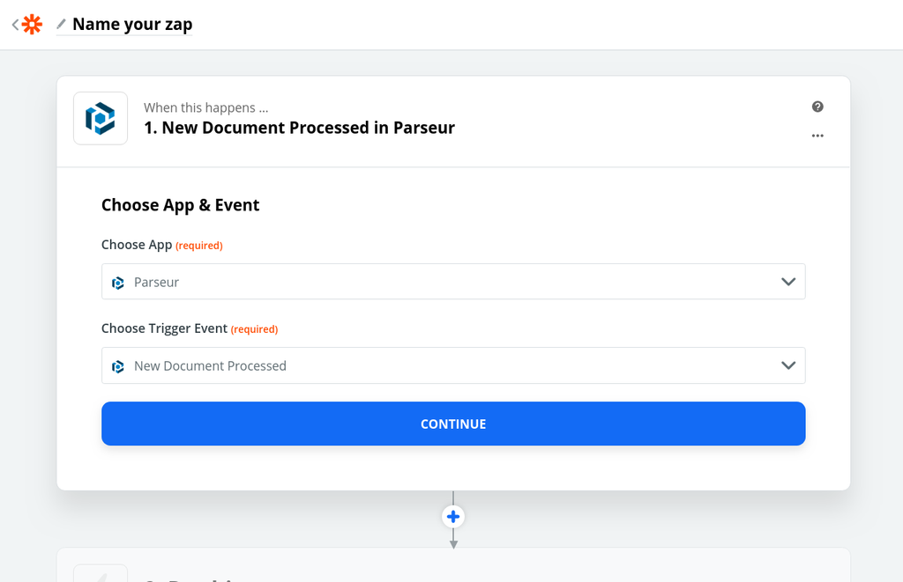
Task: Click the Parseur icon inside the Choose App field
Action: tap(118, 282)
